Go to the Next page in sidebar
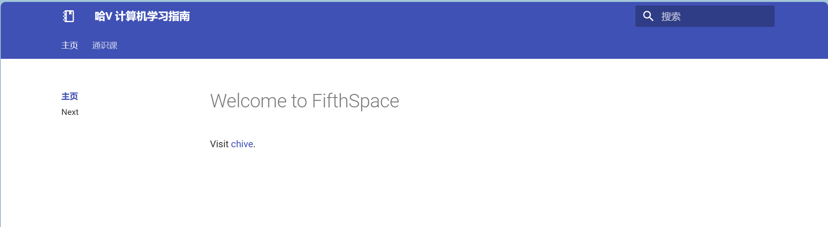Screen dimensions: 828x227 (70, 112)
